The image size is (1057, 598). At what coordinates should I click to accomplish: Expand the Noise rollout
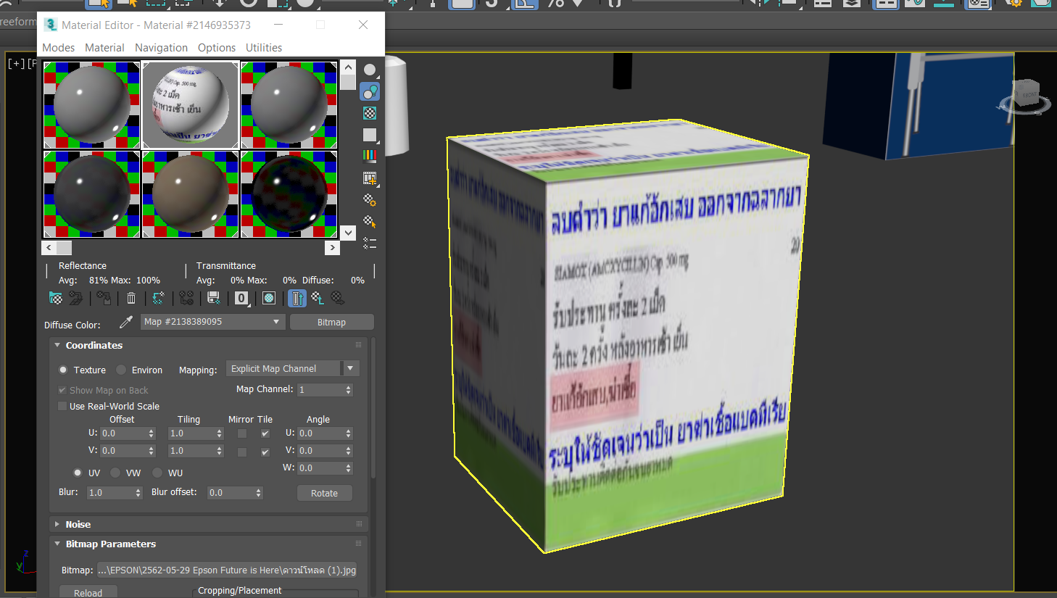tap(78, 524)
